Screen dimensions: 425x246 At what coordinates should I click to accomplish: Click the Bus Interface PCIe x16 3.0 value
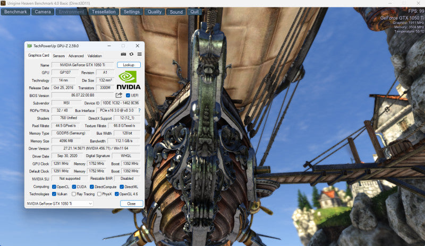tap(116, 110)
